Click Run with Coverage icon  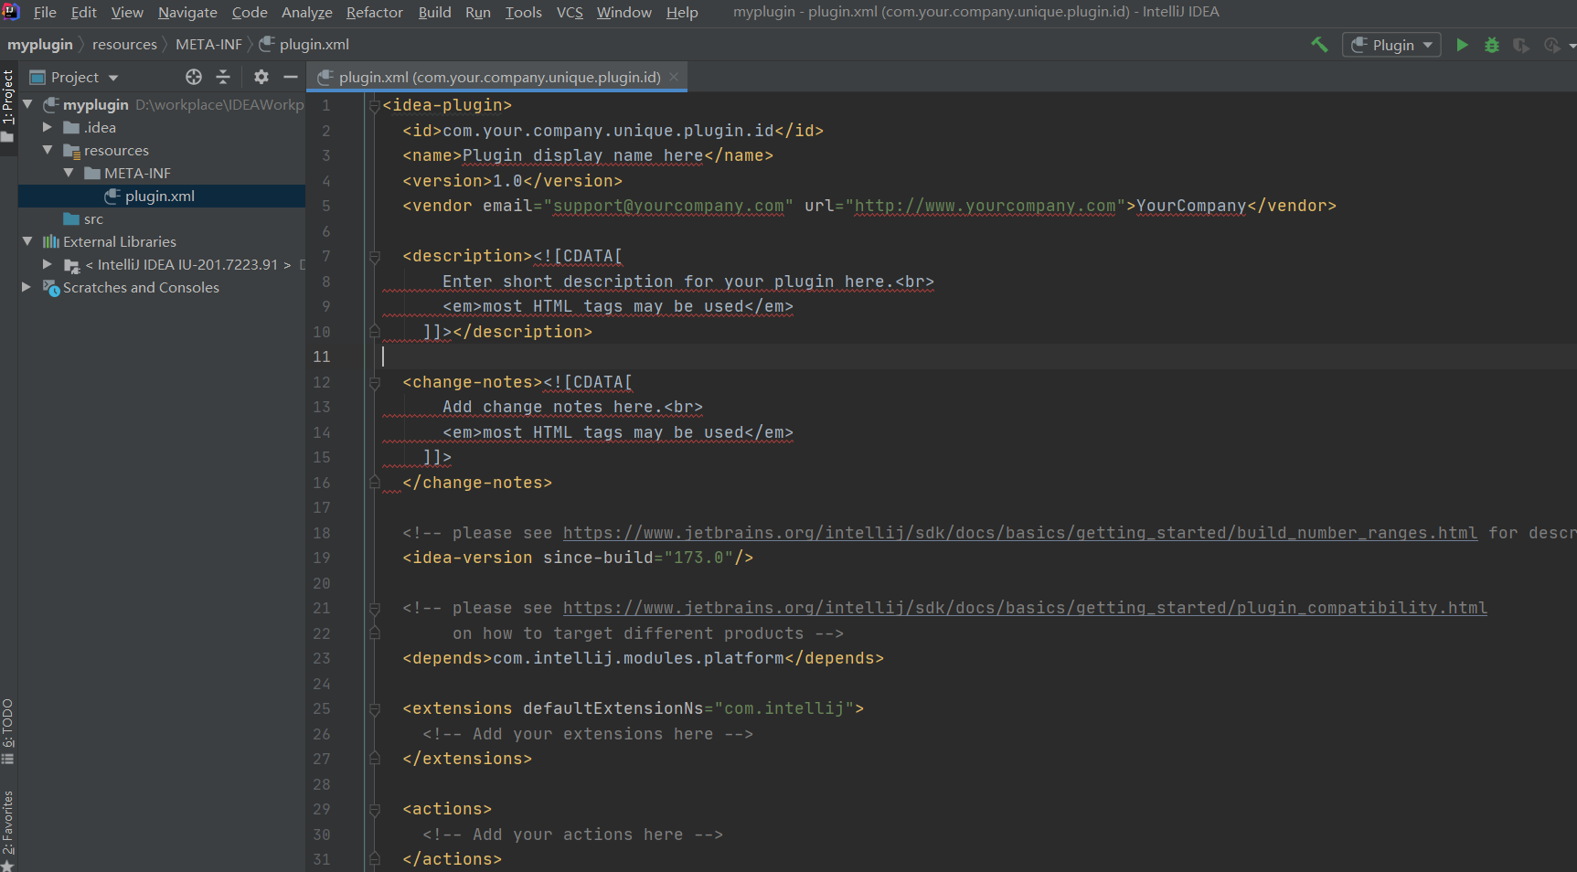pos(1521,45)
